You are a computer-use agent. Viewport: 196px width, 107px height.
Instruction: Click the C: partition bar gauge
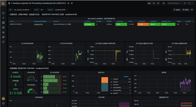click(52, 77)
